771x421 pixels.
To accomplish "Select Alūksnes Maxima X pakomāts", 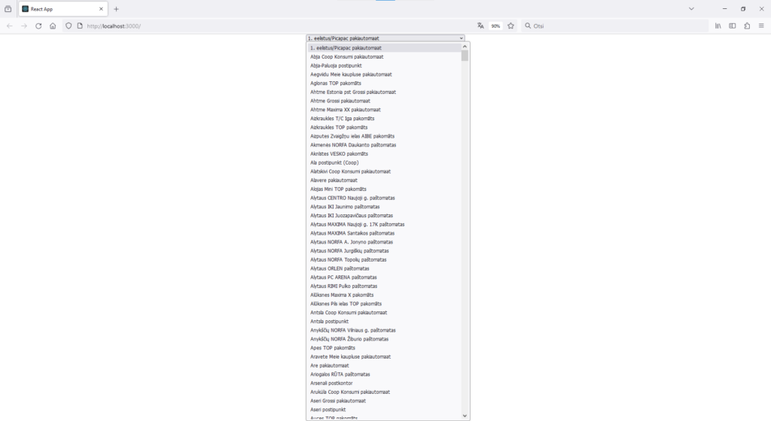I will coord(384,295).
